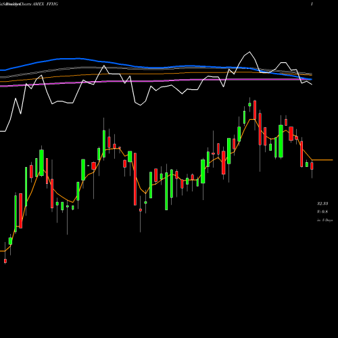Click the FFHG ticker symbol text

click(52, 4)
